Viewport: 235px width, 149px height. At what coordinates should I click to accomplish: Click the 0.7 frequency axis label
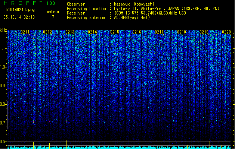3,123
